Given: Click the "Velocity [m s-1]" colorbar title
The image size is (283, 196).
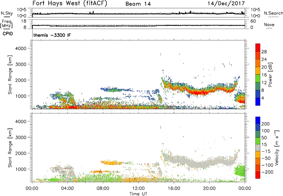Looking at the screenshot, I should [x=277, y=148].
